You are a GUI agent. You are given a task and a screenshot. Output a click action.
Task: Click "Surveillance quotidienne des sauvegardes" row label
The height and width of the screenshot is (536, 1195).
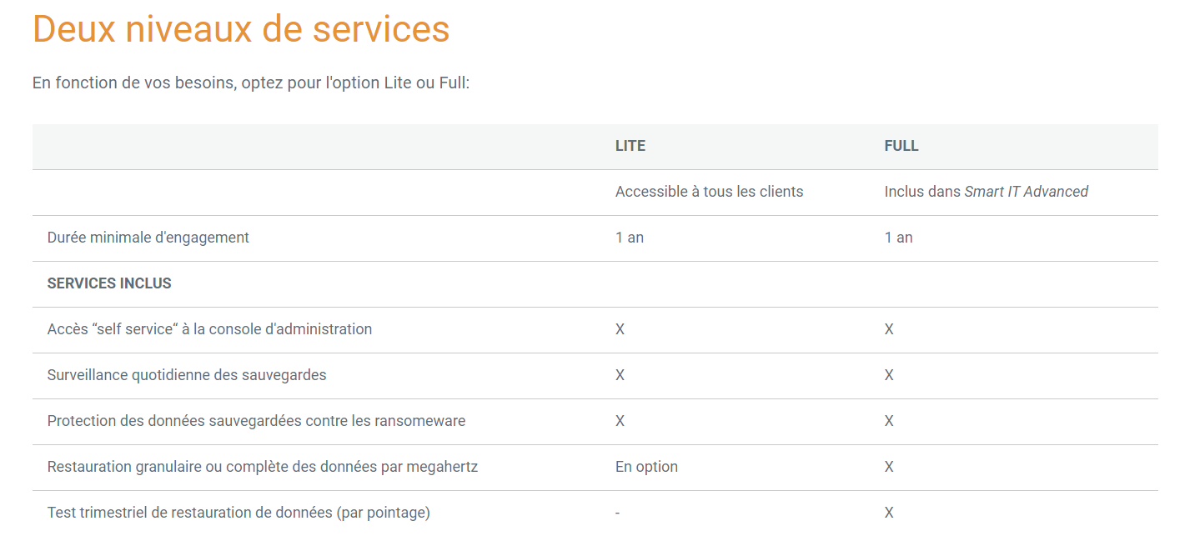(187, 375)
